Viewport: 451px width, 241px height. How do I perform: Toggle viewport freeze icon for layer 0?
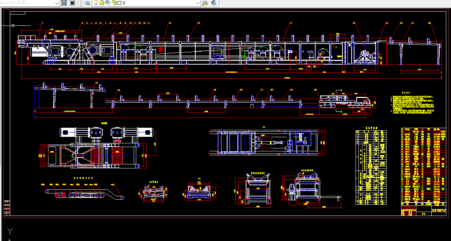point(108,3)
